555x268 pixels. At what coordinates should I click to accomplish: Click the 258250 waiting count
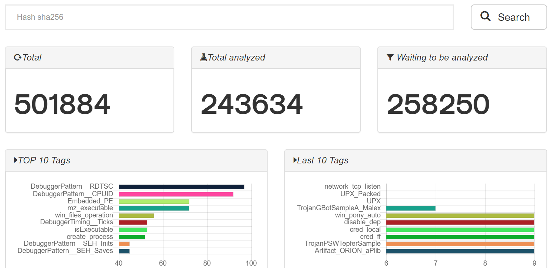pos(438,104)
